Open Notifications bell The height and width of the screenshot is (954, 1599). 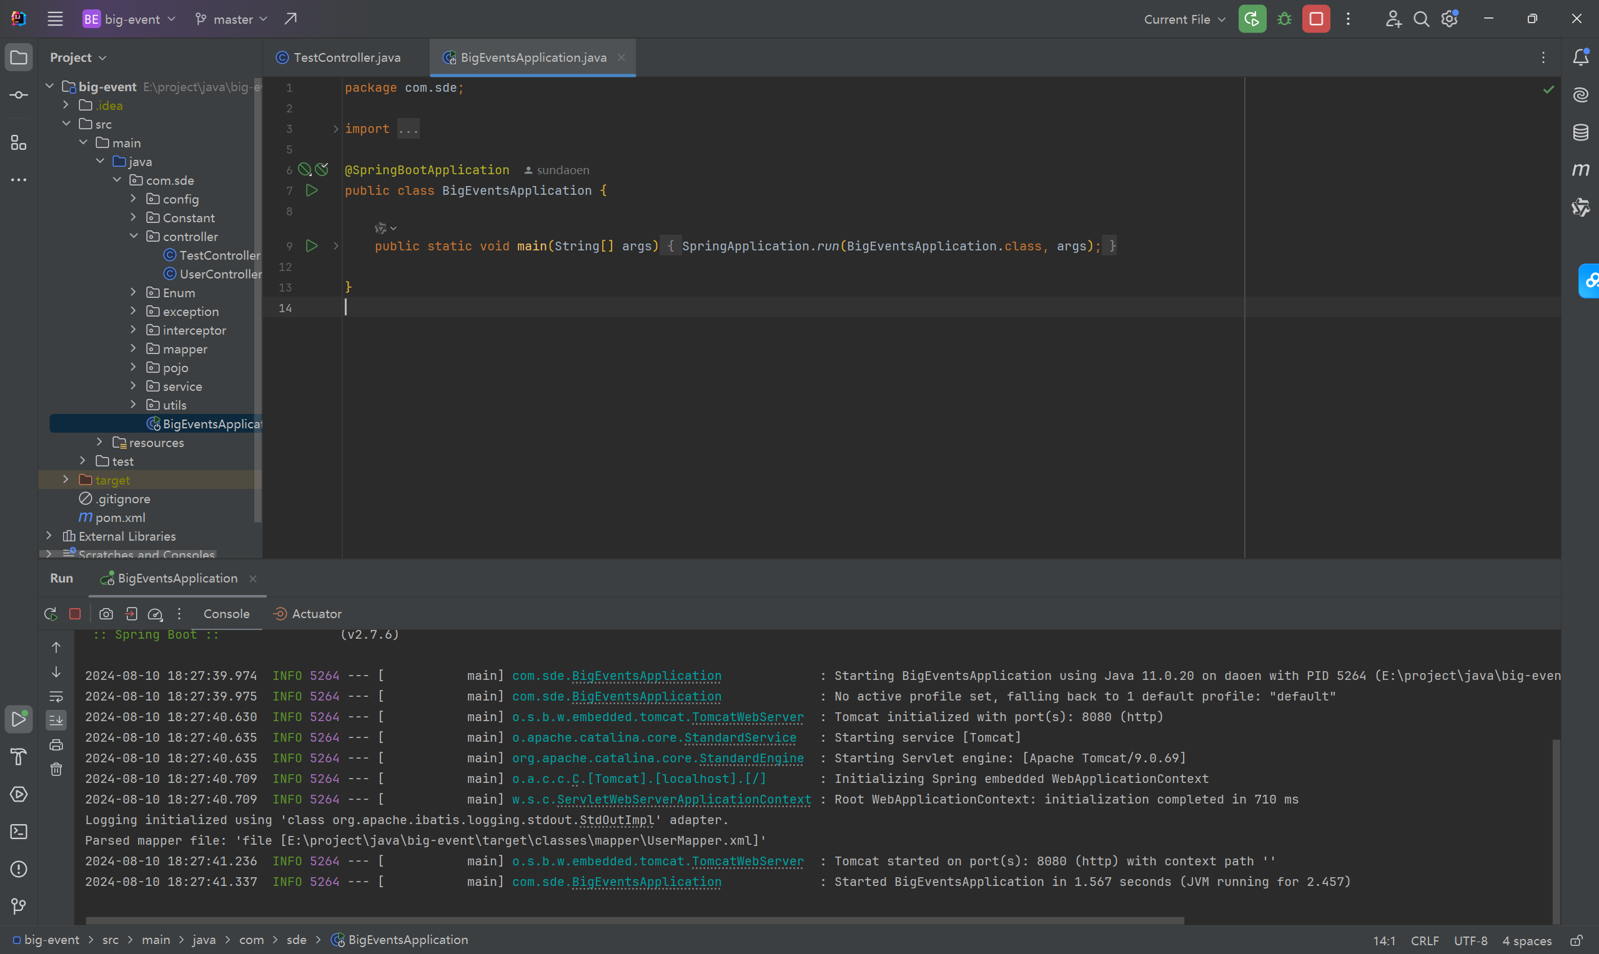coord(1581,57)
